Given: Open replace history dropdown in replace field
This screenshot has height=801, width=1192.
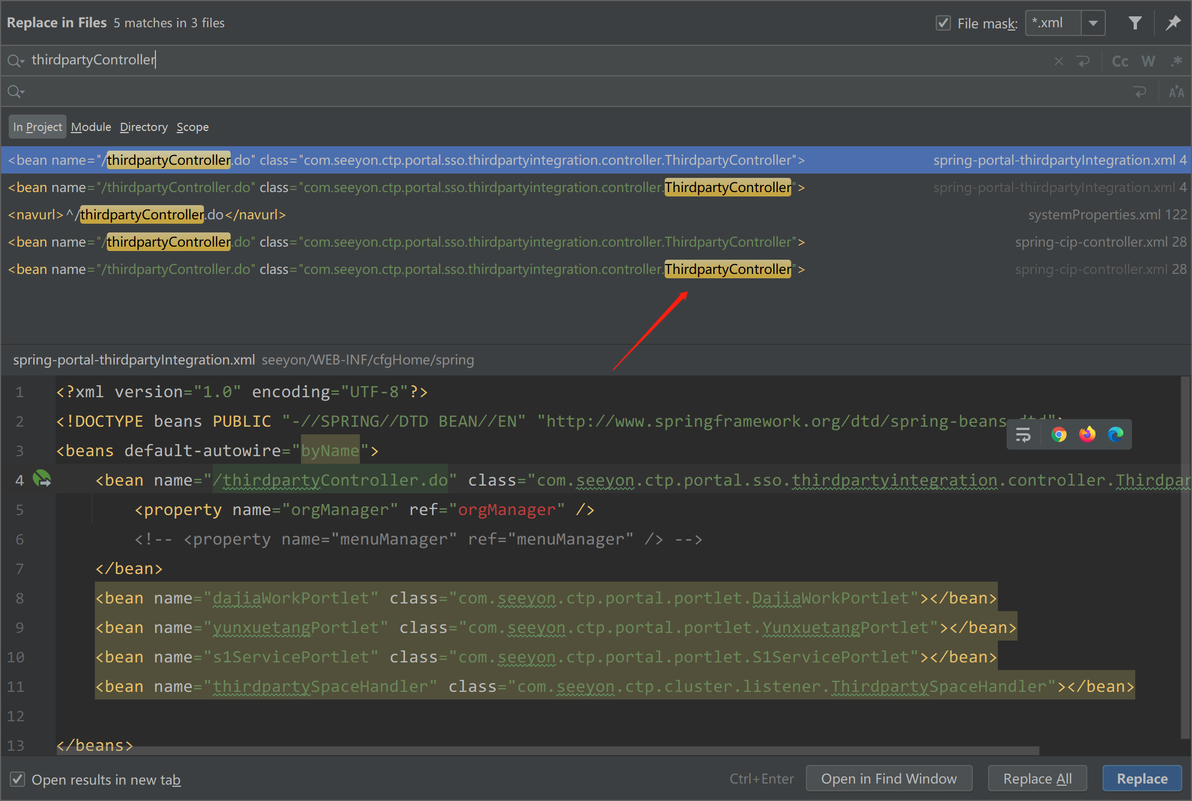Looking at the screenshot, I should click(16, 92).
